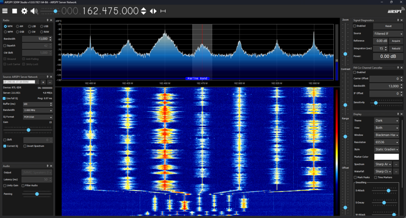Open source Bandwidth 2.000 MHz dropdown
406x218 pixels.
[x=37, y=110]
